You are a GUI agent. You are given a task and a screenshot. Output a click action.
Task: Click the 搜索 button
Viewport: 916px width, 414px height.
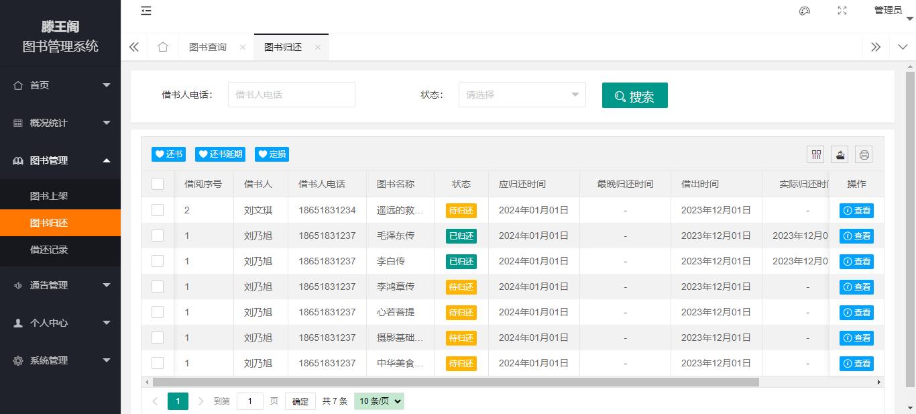click(x=634, y=95)
